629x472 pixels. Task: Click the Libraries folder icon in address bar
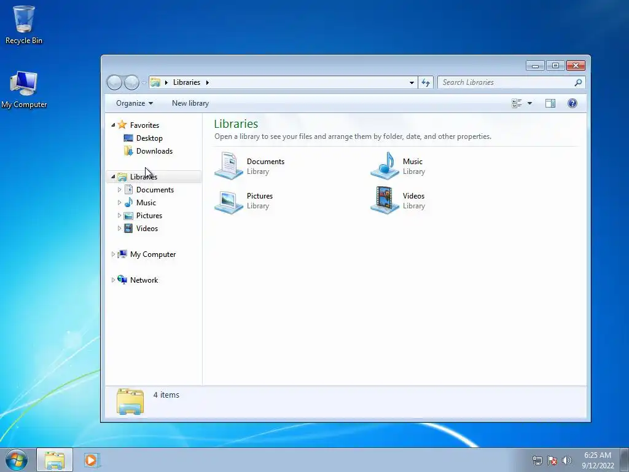point(155,82)
